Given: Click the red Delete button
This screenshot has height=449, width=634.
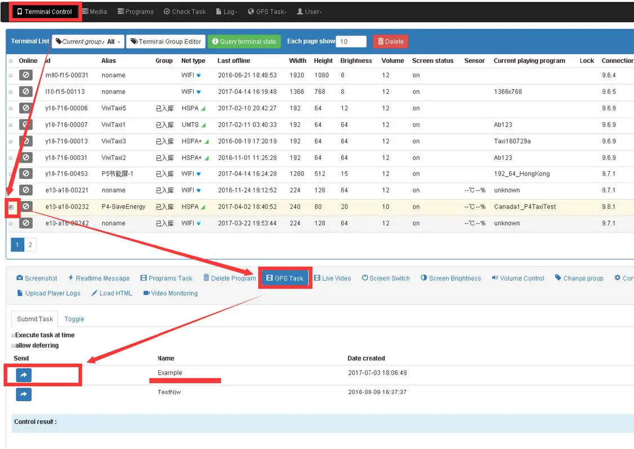Looking at the screenshot, I should (390, 42).
